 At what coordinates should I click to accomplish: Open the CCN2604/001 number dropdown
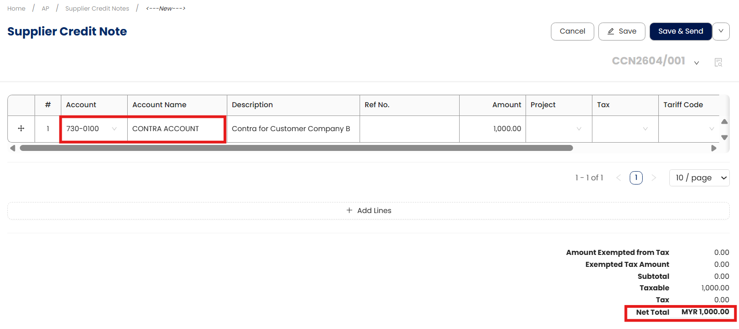coord(697,63)
